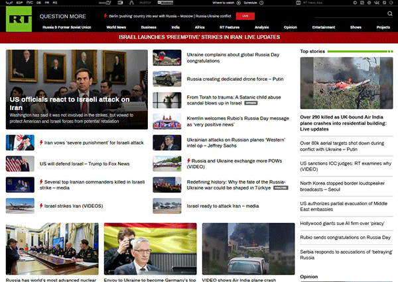The width and height of the screenshot is (398, 282).
Task: Click the military truck thumbnail
Action: click(167, 79)
